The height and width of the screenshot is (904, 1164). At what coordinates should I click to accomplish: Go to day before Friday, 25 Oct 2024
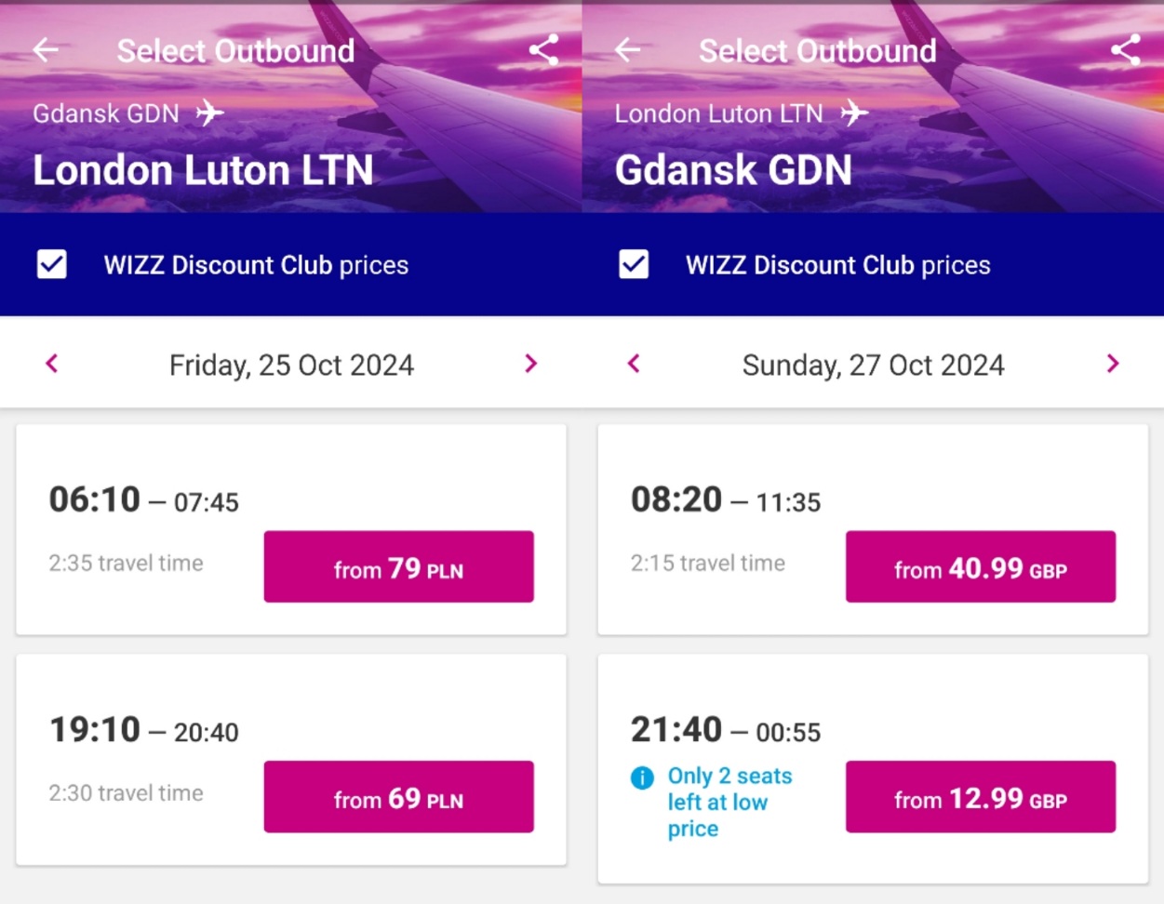52,364
